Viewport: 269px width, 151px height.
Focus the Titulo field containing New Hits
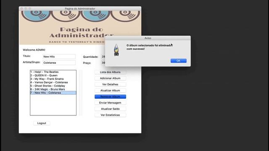tap(59, 57)
